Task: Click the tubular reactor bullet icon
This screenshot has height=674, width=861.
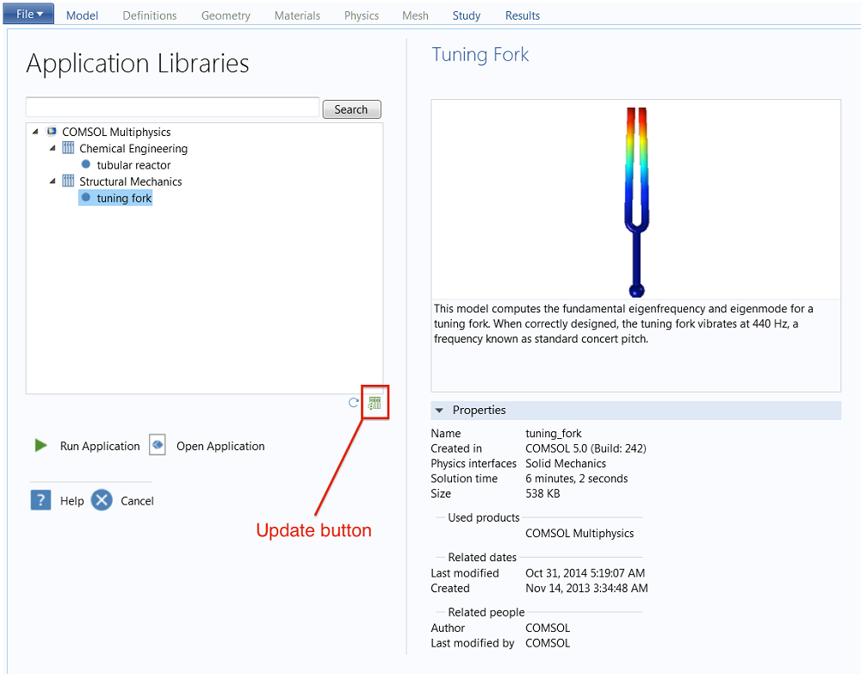Action: pos(85,164)
